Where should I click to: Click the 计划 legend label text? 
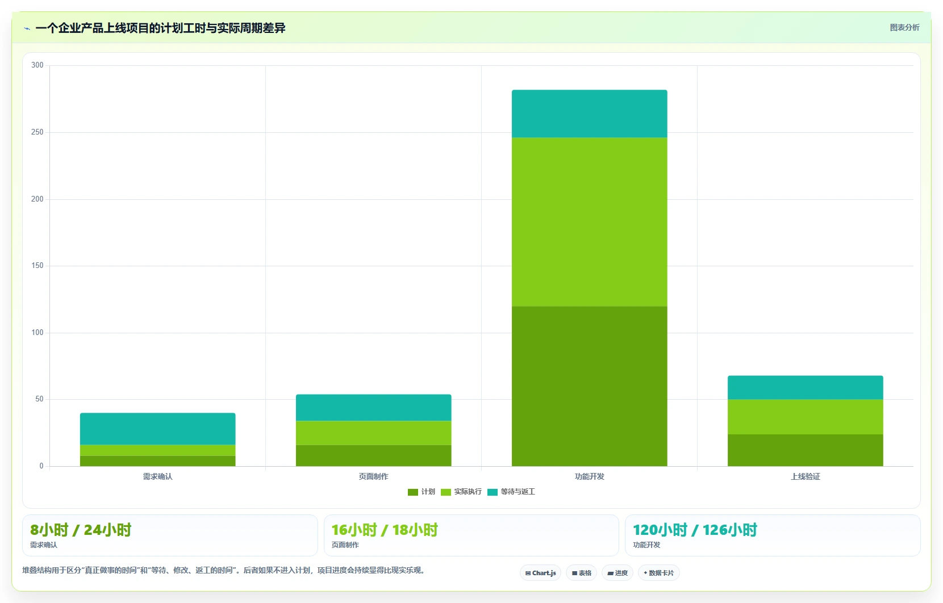(428, 492)
